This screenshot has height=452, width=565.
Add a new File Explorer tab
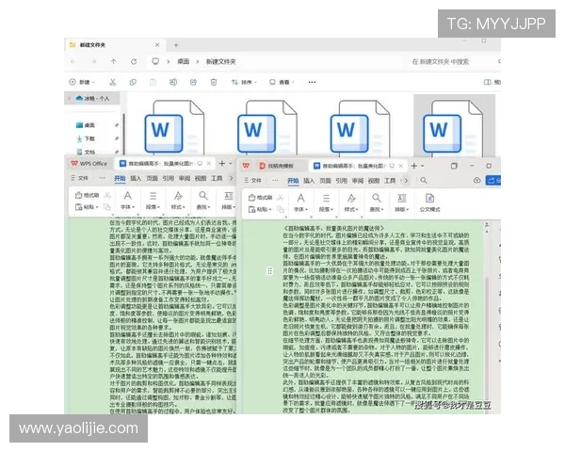coord(176,45)
